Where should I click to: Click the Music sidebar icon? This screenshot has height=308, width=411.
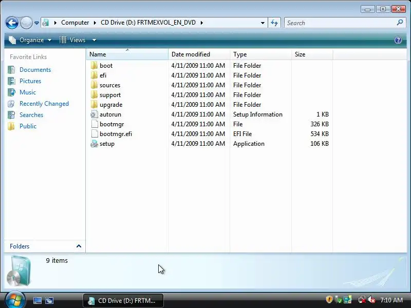11,92
